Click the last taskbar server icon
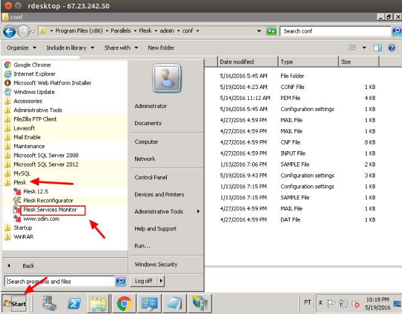Image resolution: width=402 pixels, height=314 pixels. (x=200, y=304)
